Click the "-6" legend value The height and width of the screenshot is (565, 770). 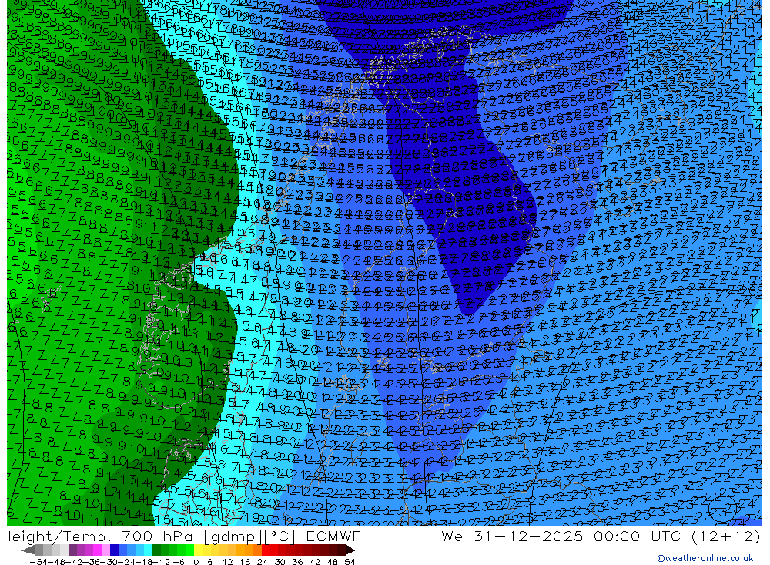pyautogui.click(x=179, y=562)
